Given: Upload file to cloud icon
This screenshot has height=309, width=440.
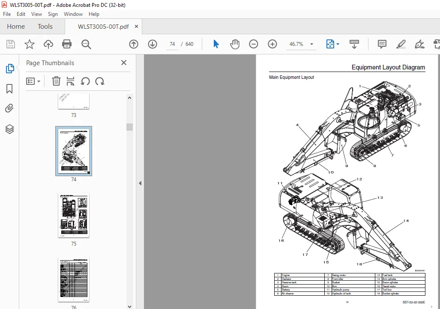Looking at the screenshot, I should click(x=48, y=44).
